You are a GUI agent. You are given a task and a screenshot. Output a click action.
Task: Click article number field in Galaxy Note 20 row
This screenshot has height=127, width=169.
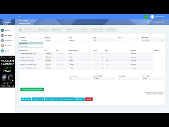[x=50, y=61]
